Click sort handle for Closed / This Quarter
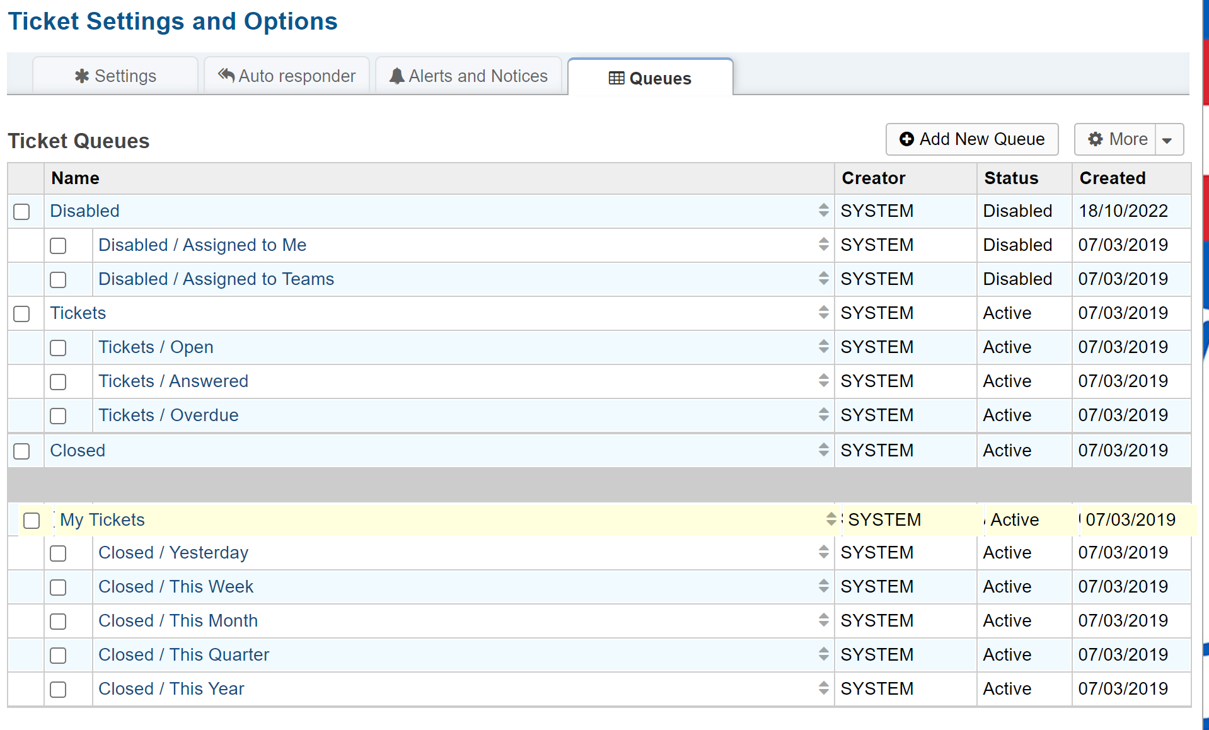The height and width of the screenshot is (730, 1209). pyautogui.click(x=823, y=654)
